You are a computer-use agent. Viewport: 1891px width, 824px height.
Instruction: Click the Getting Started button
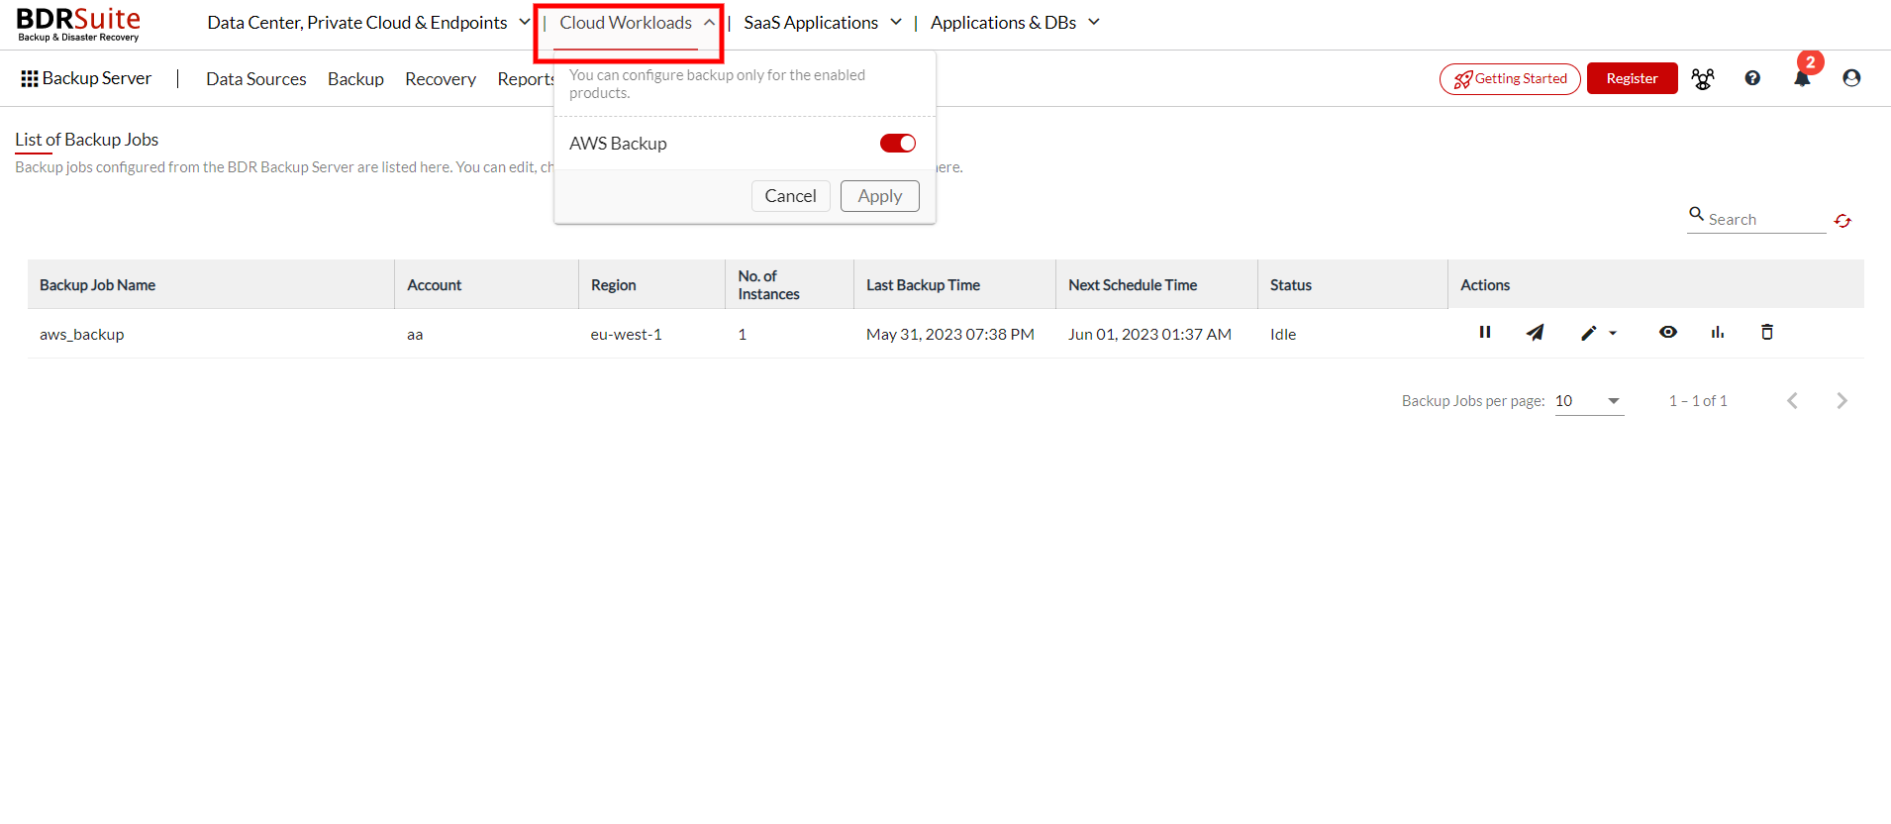coord(1510,78)
